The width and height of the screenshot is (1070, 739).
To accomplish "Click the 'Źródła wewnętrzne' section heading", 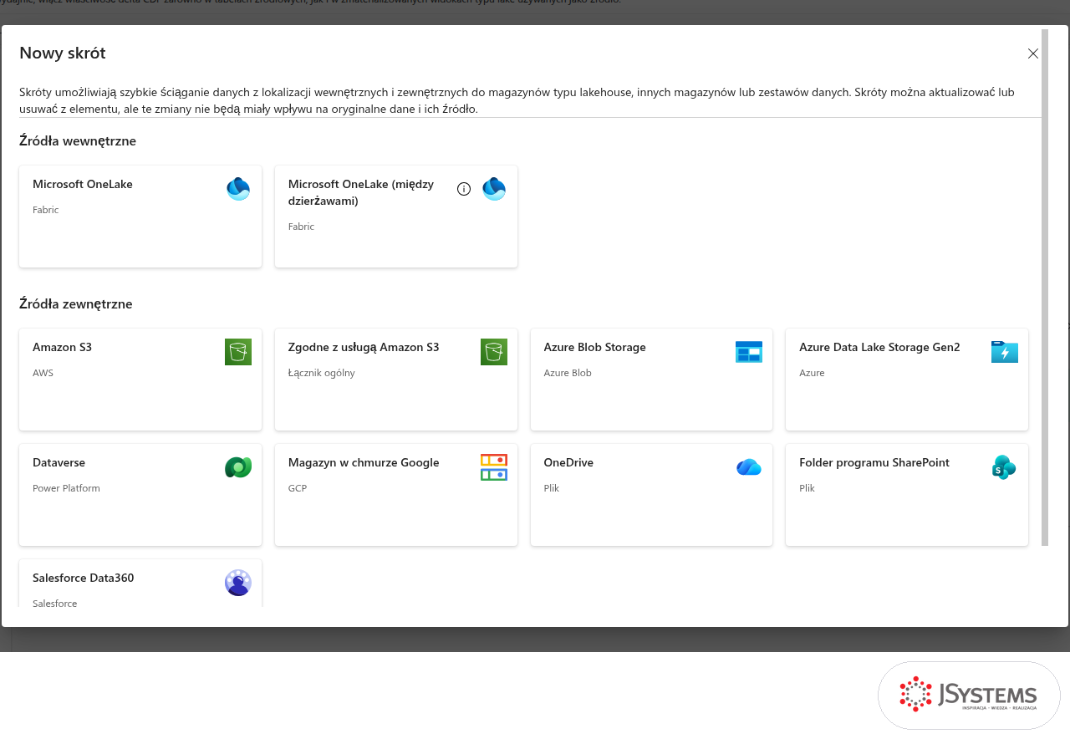I will (78, 141).
